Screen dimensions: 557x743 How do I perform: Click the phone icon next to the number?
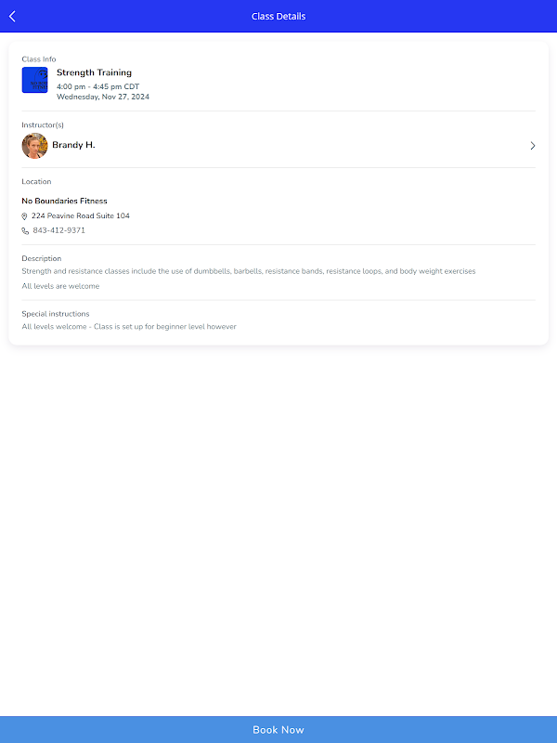[x=25, y=230]
